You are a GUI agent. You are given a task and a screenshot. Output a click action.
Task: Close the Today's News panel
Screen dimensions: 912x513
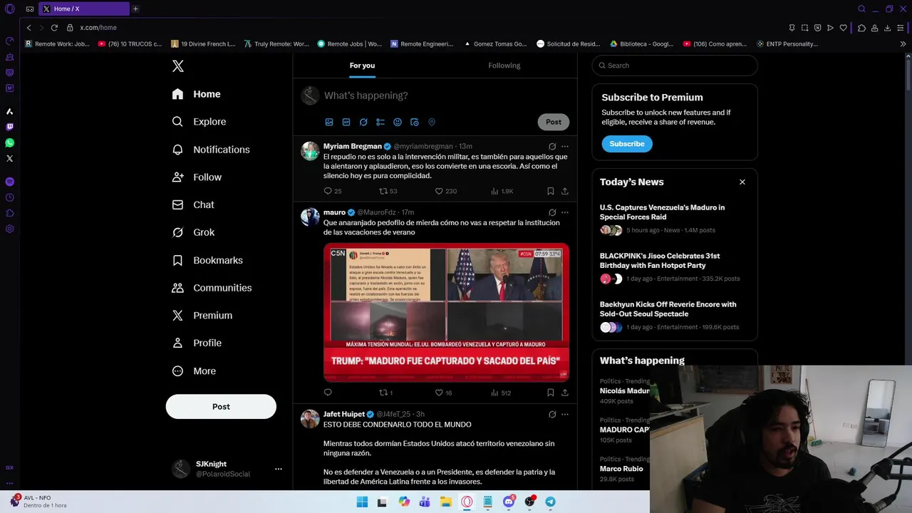[x=742, y=182]
